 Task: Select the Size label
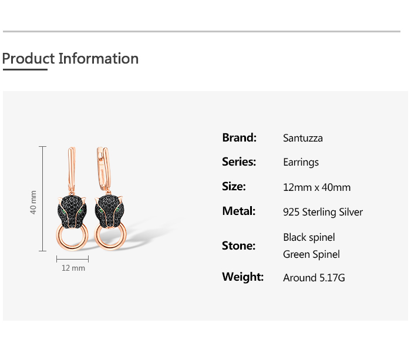234,187
